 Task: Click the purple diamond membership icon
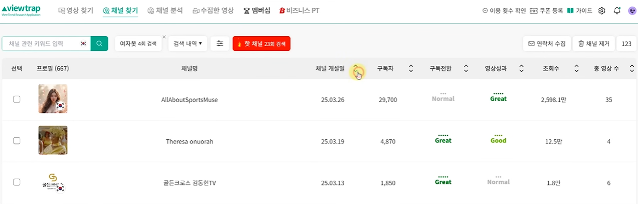coord(631,10)
